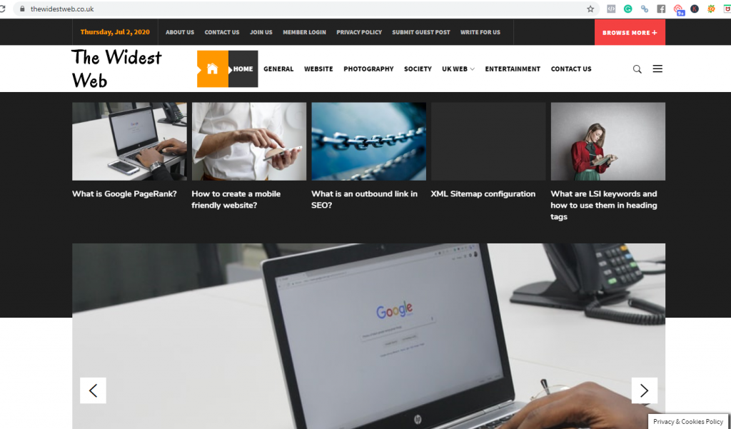731x429 pixels.
Task: Open outbound link in SEO article
Action: tap(364, 200)
